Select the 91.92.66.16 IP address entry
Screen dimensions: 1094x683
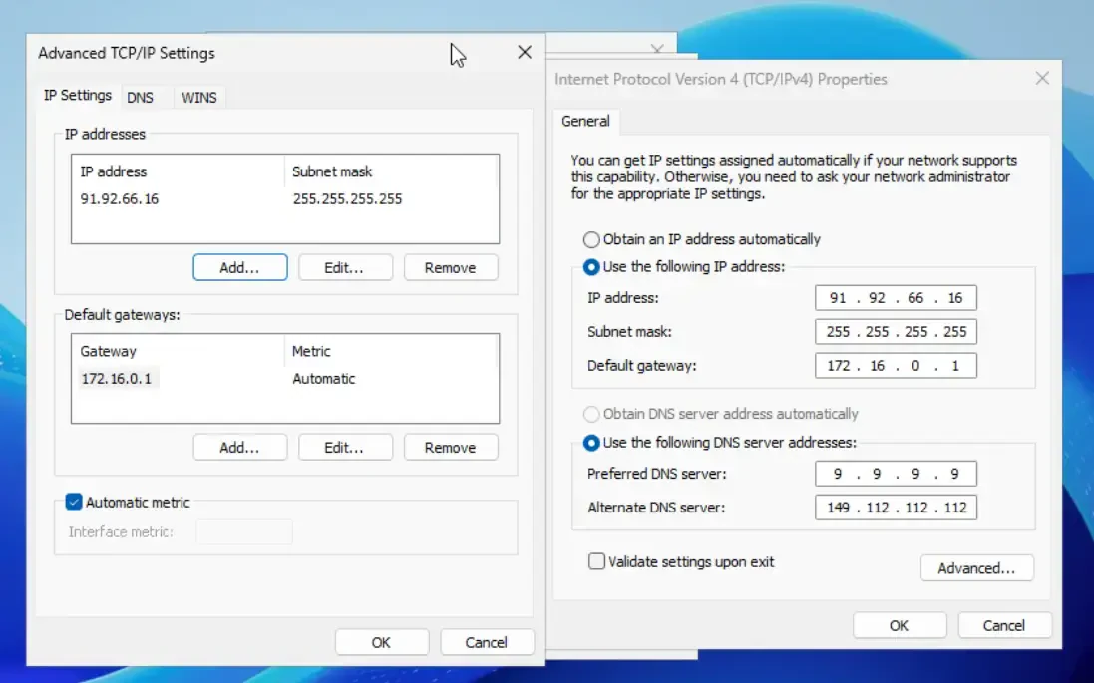[120, 199]
